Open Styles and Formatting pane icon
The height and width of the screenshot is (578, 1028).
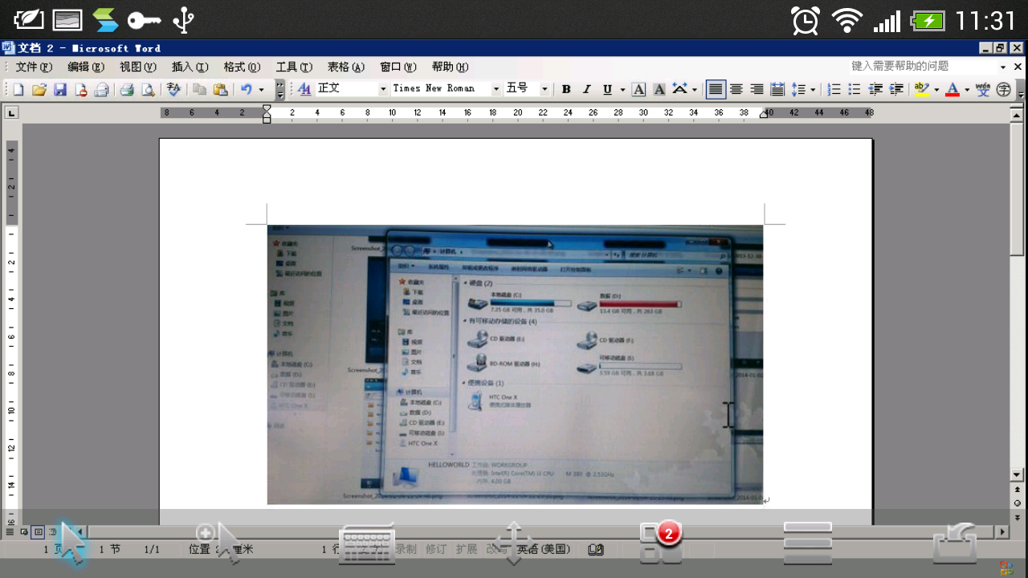[x=304, y=89]
